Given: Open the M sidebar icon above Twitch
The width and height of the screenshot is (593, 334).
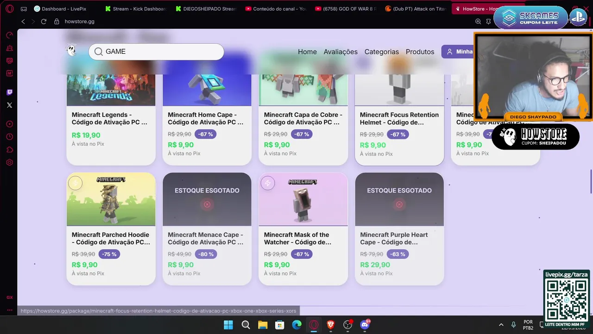Looking at the screenshot, I should 9,73.
